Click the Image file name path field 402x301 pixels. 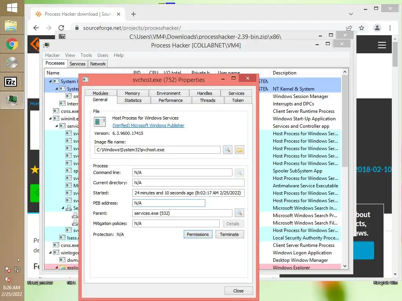[x=157, y=150]
